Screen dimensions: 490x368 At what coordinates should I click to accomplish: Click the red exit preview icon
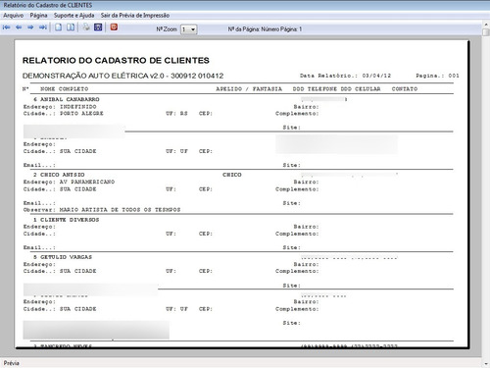[114, 27]
